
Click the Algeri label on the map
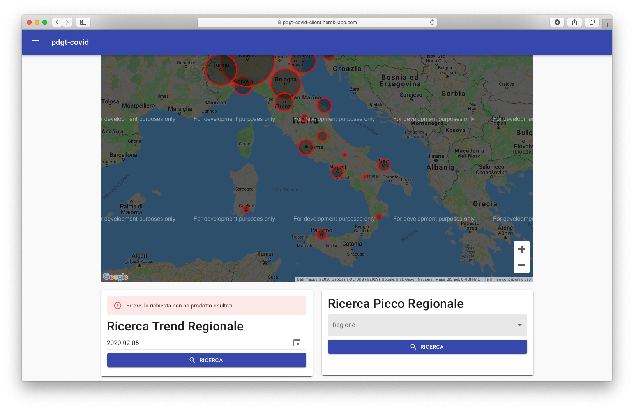[x=139, y=256]
